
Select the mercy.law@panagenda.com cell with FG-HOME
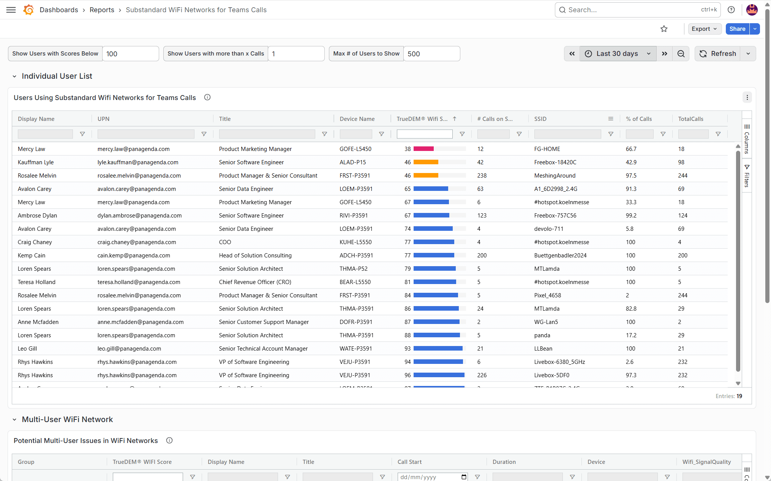[134, 149]
